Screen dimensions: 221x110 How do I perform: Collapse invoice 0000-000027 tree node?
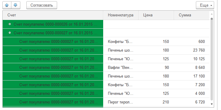[x=10, y=33]
